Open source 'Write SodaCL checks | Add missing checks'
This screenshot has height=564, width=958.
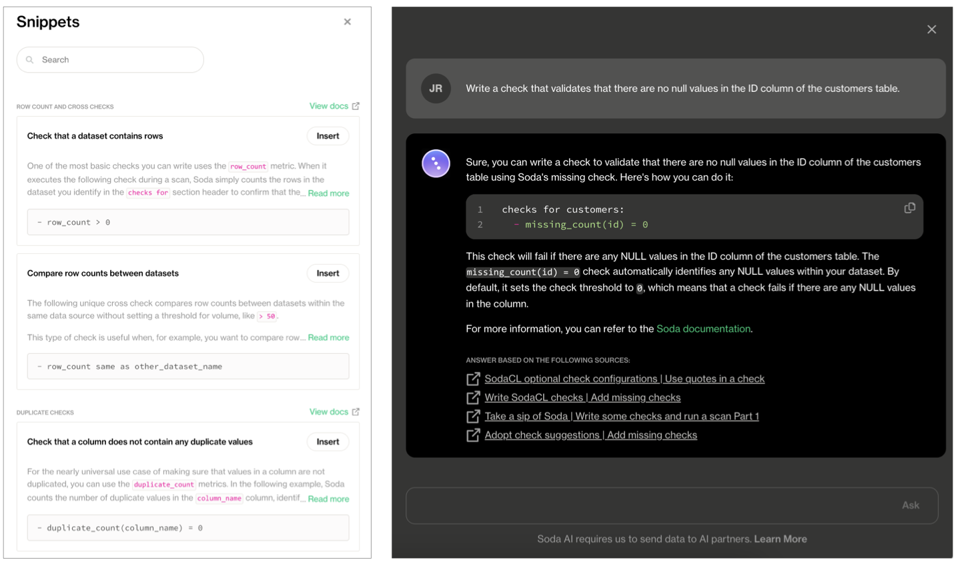(582, 397)
